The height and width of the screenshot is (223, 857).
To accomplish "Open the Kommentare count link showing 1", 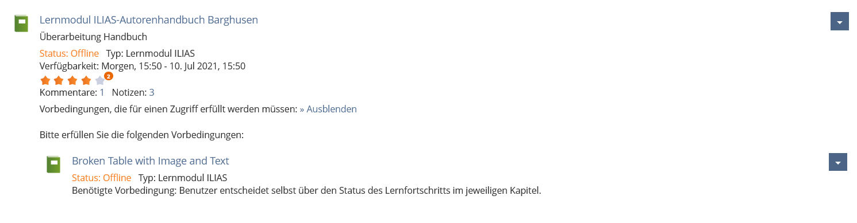I will pos(102,92).
